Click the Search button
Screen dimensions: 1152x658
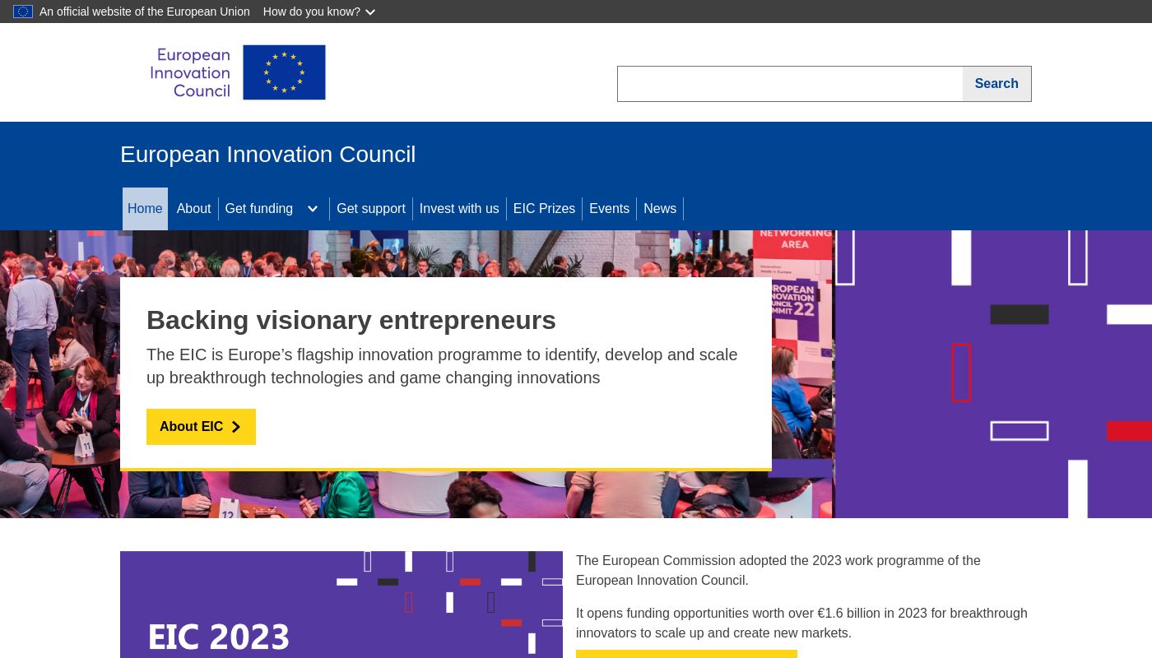(x=996, y=83)
